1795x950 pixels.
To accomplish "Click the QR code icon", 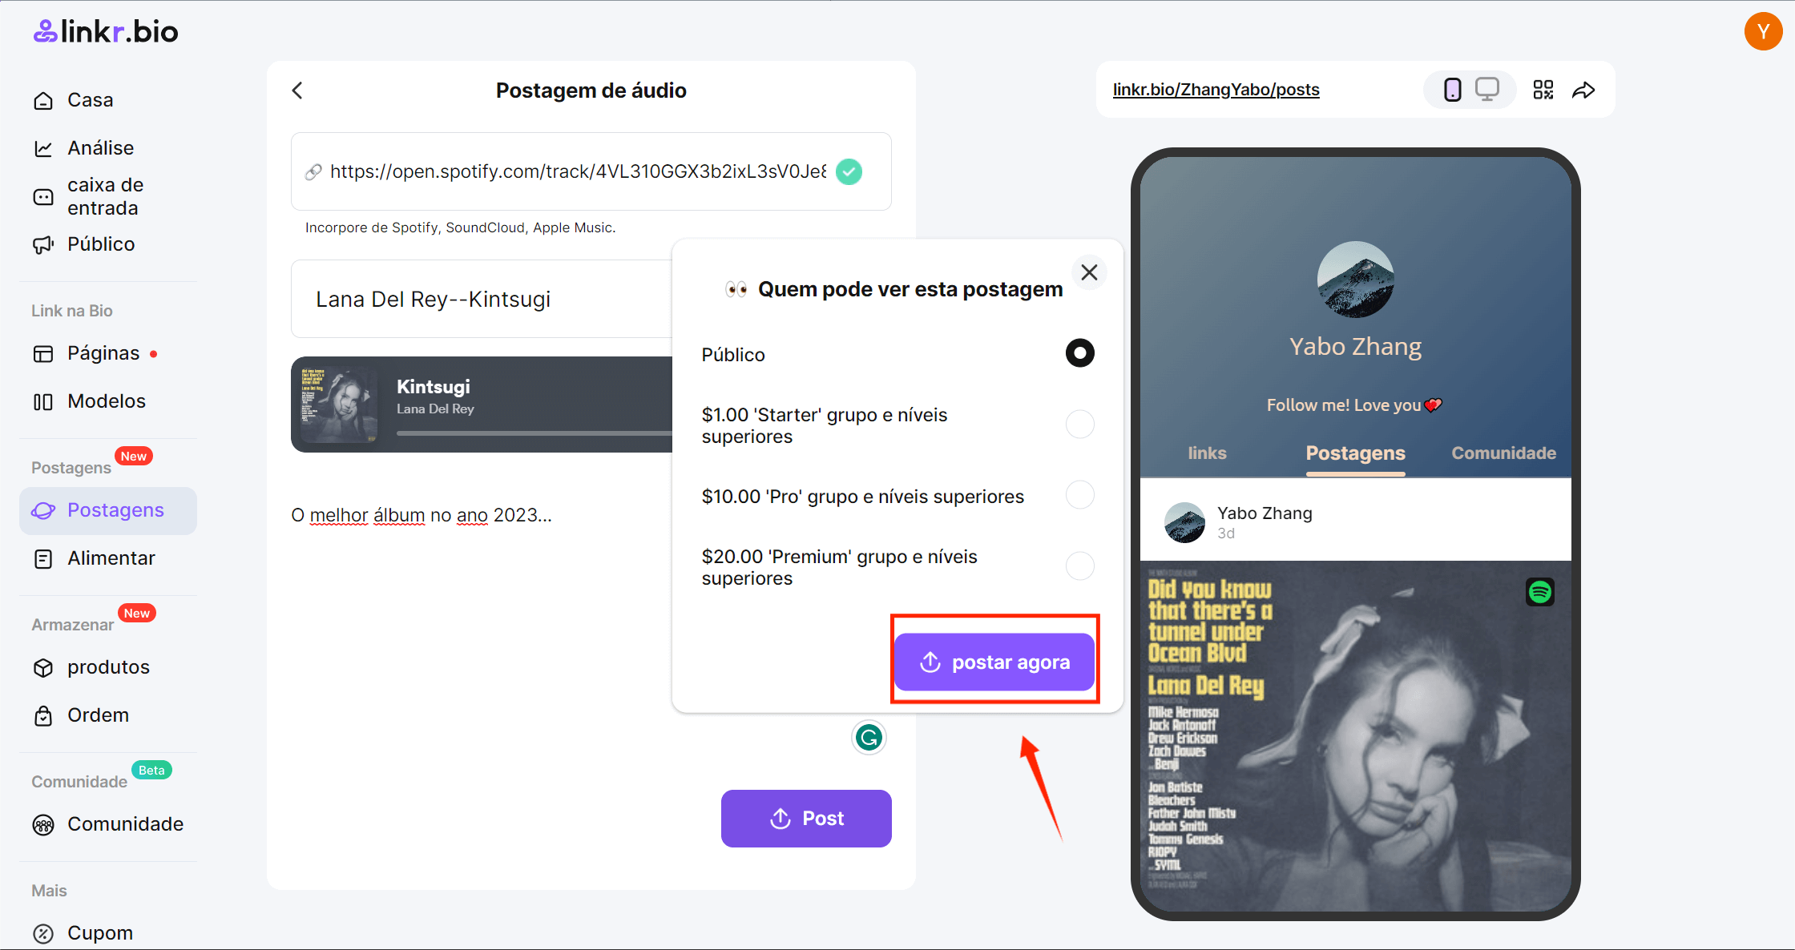I will 1543,89.
